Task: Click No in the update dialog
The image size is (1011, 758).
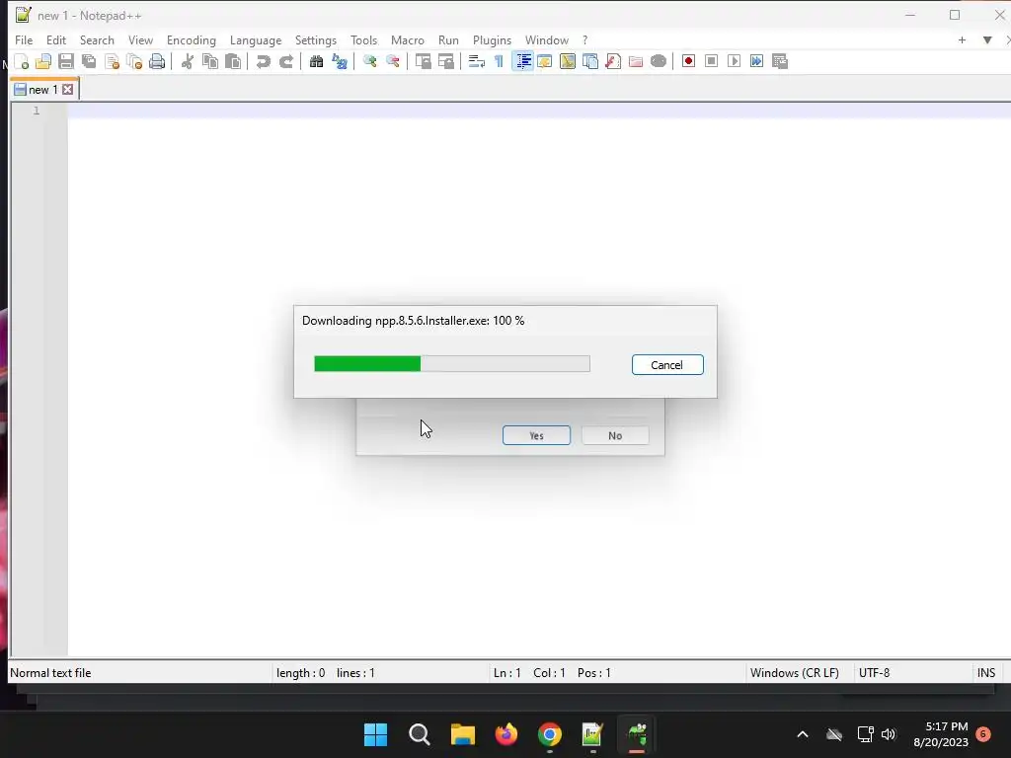Action: [x=615, y=435]
